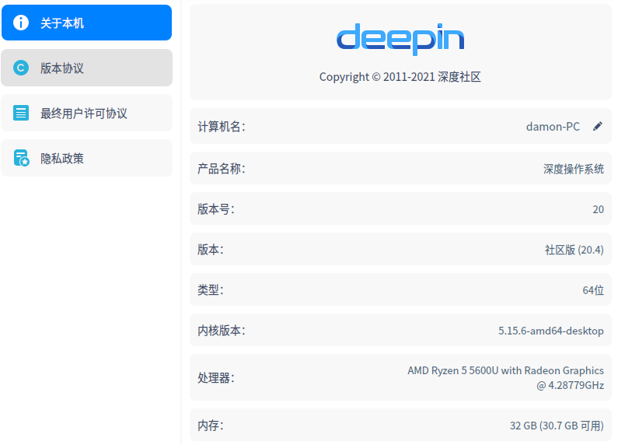Click the 版本号 label
Screen dimensions: 618x445
click(216, 209)
